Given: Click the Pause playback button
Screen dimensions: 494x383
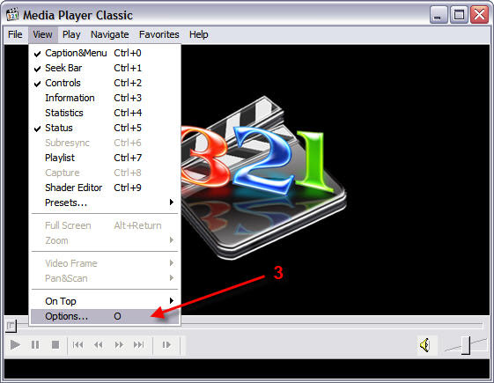Looking at the screenshot, I should coord(35,345).
